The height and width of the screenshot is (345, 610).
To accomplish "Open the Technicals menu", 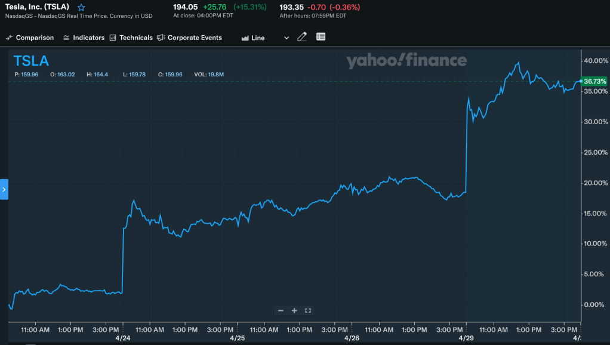I will point(131,38).
